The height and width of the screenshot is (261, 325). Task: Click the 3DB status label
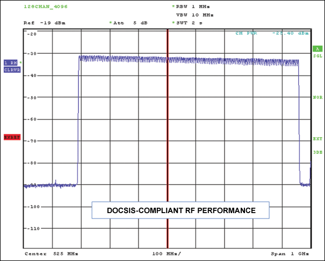click(x=317, y=152)
